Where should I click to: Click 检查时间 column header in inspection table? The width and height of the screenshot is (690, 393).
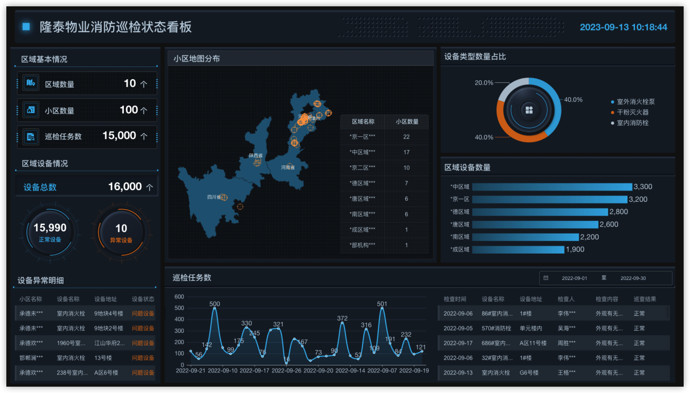455,299
